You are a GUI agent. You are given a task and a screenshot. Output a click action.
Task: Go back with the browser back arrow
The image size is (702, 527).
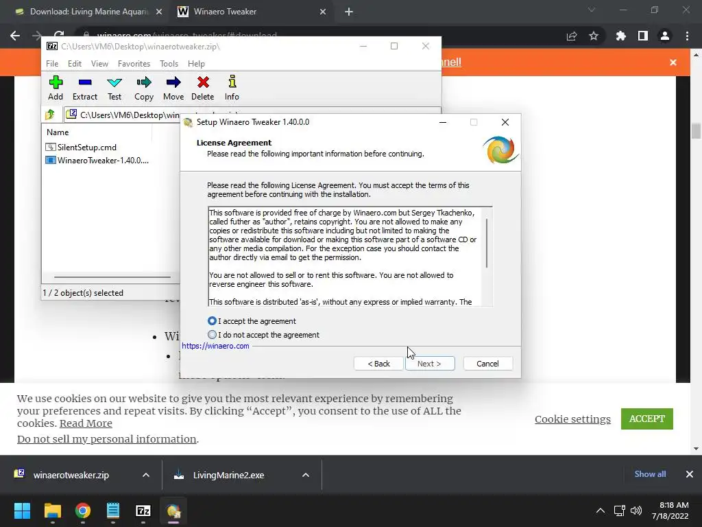(15, 36)
